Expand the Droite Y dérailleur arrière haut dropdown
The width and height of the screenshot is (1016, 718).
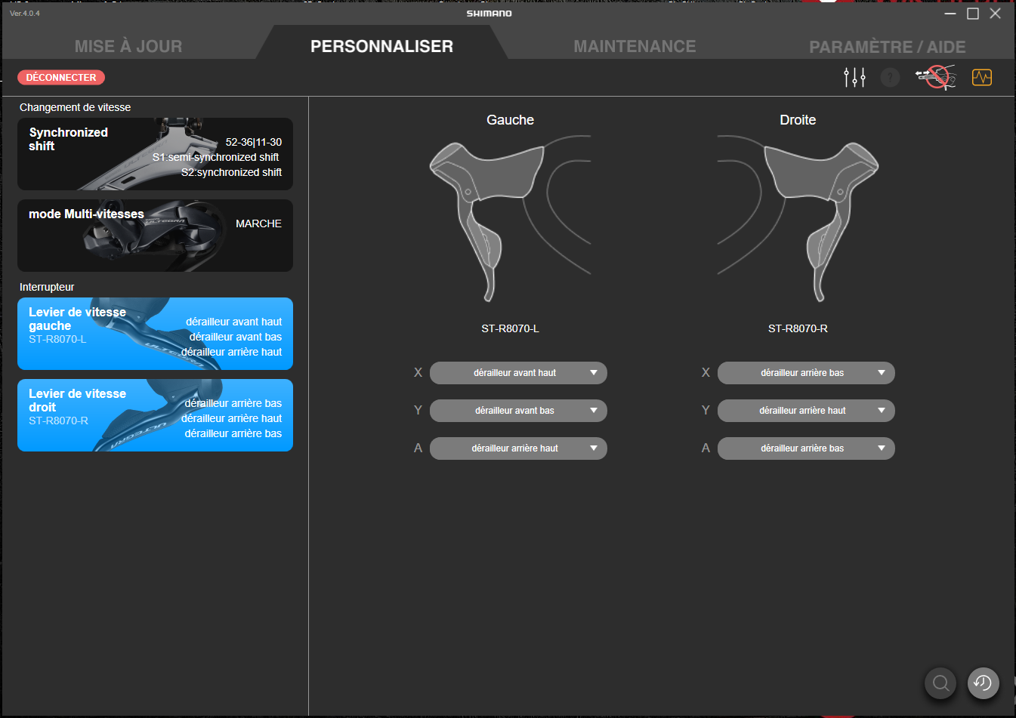tap(806, 411)
